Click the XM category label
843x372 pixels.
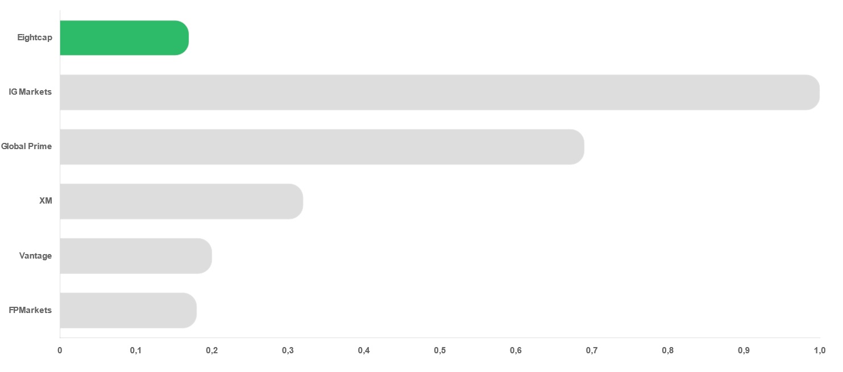point(46,201)
